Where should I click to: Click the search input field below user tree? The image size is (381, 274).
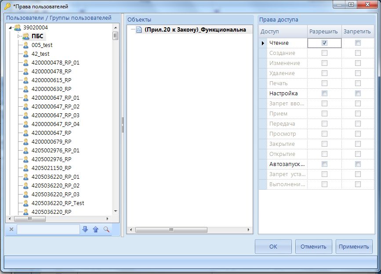pyautogui.click(x=48, y=229)
